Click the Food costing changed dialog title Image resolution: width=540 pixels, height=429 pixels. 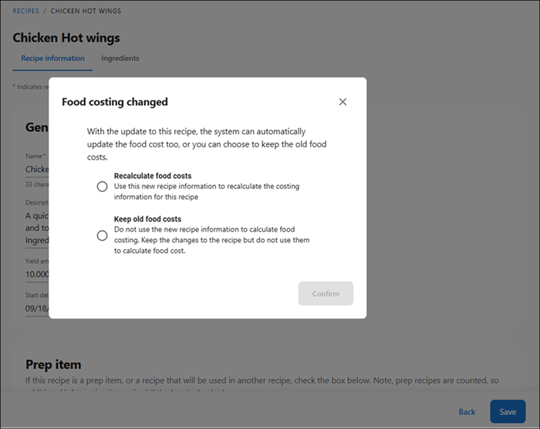click(x=114, y=102)
